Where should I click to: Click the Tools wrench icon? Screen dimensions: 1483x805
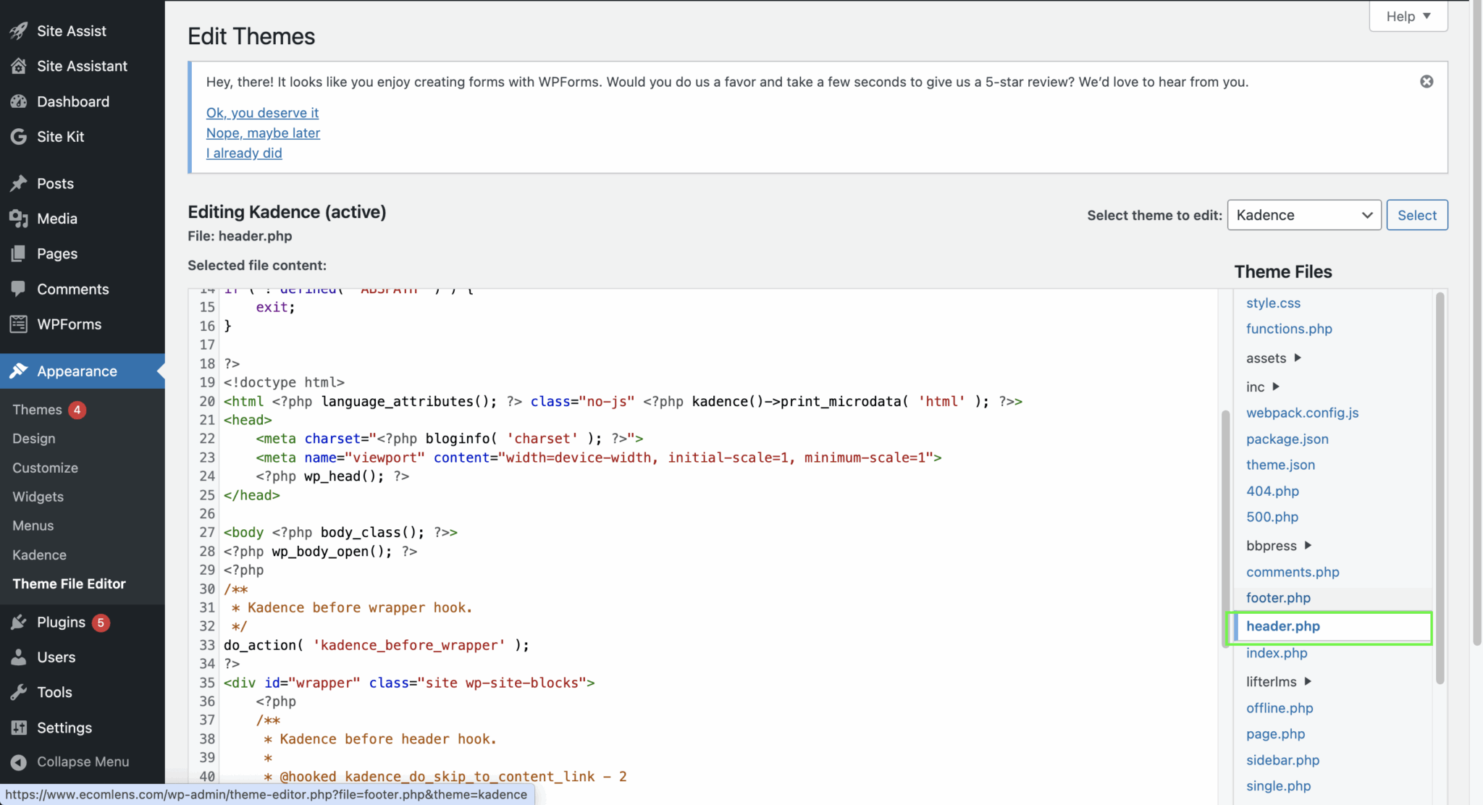click(x=19, y=691)
